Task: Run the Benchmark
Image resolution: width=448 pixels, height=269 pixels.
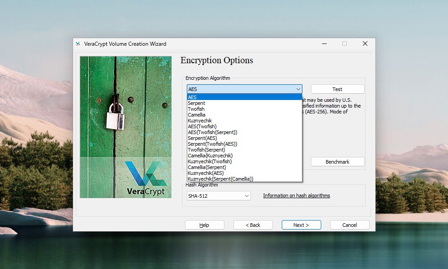Action: point(337,161)
